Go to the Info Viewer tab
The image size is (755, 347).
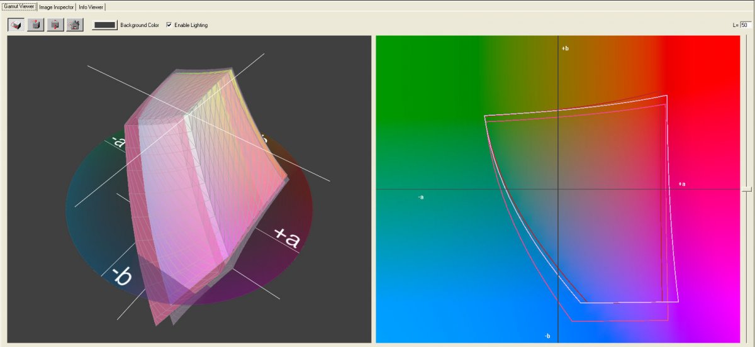(x=91, y=6)
